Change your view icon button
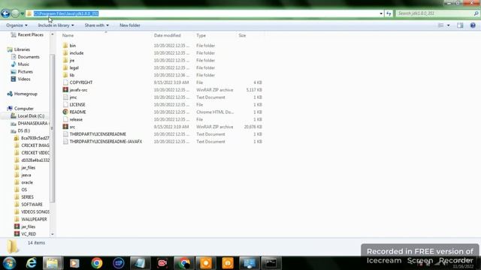Viewport: 481px width, 270px height. [x=441, y=25]
